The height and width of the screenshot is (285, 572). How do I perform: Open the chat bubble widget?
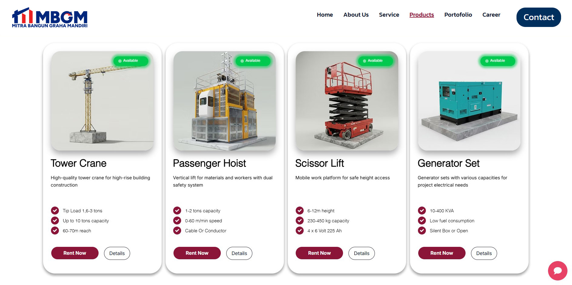coord(557,271)
